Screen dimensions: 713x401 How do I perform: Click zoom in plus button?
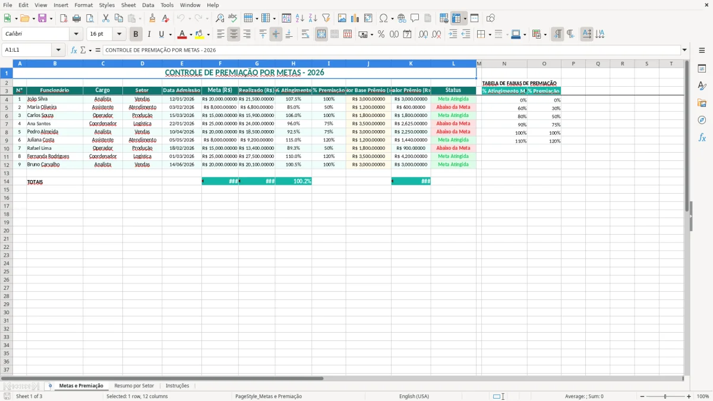[689, 396]
